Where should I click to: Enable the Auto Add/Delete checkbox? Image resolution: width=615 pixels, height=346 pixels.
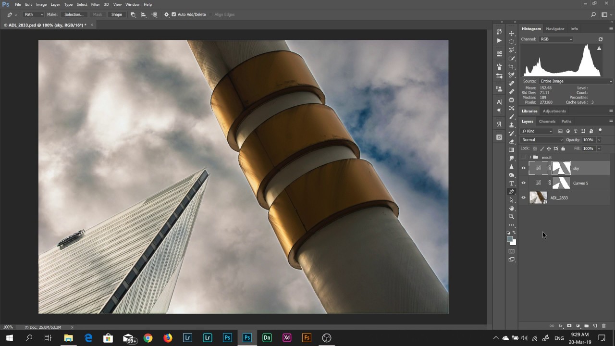click(174, 14)
